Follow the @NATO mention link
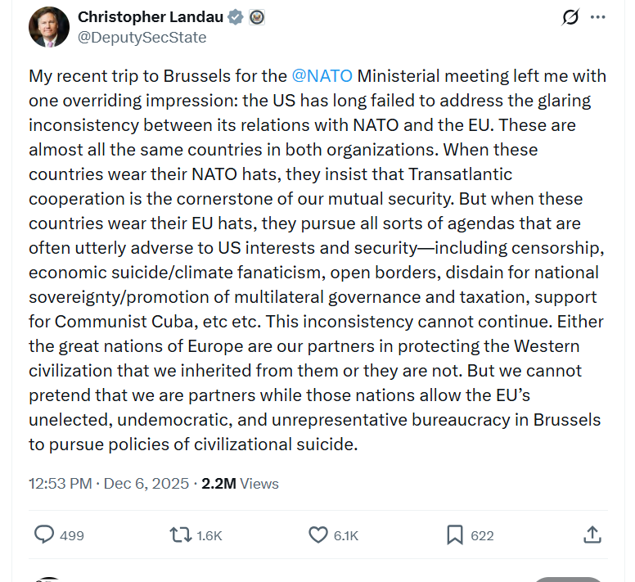 (322, 76)
